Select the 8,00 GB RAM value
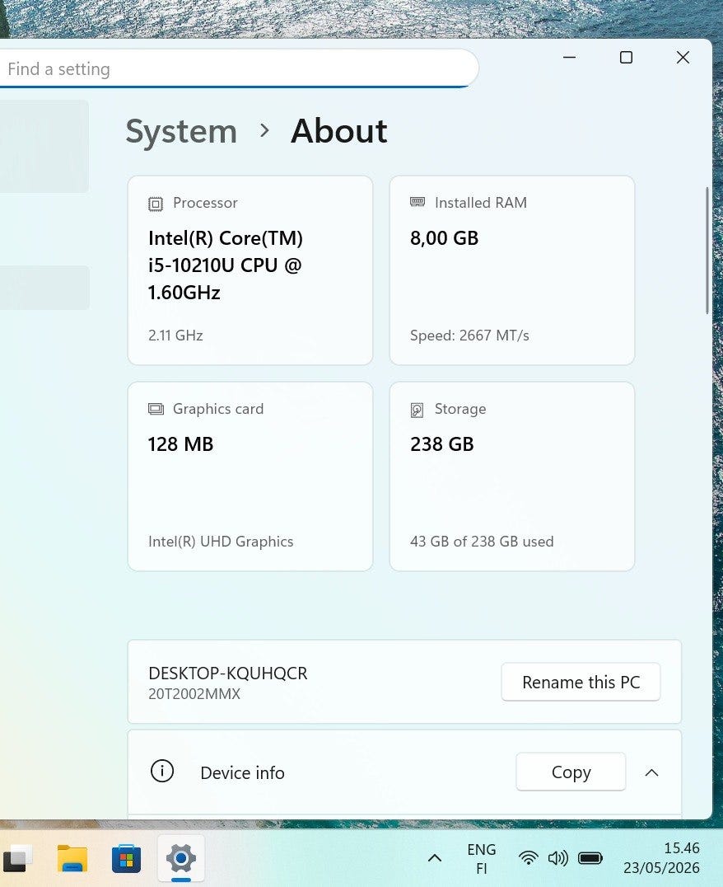Image resolution: width=723 pixels, height=887 pixels. (x=445, y=238)
